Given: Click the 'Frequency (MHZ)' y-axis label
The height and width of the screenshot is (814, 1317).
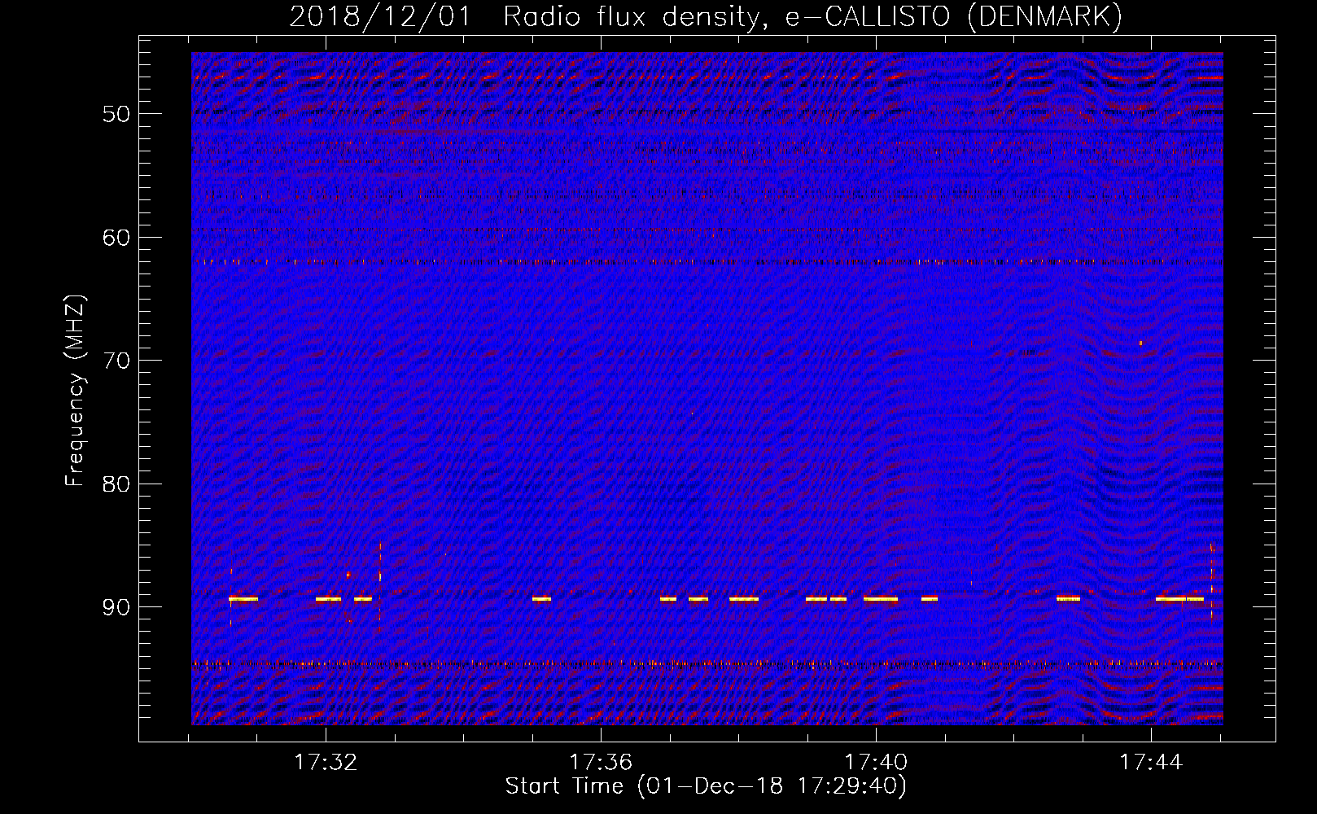Looking at the screenshot, I should [75, 391].
